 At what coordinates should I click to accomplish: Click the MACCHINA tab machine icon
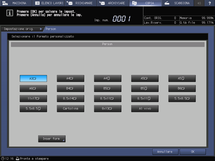point(5,3)
